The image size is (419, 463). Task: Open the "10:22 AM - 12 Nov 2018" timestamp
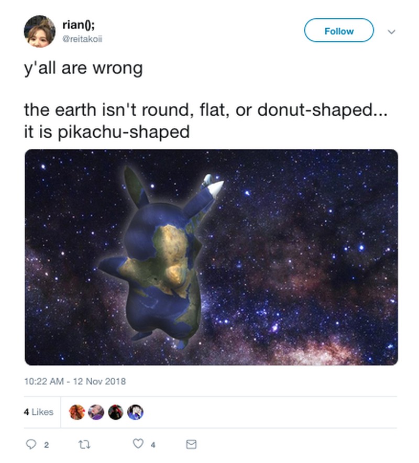tap(75, 381)
